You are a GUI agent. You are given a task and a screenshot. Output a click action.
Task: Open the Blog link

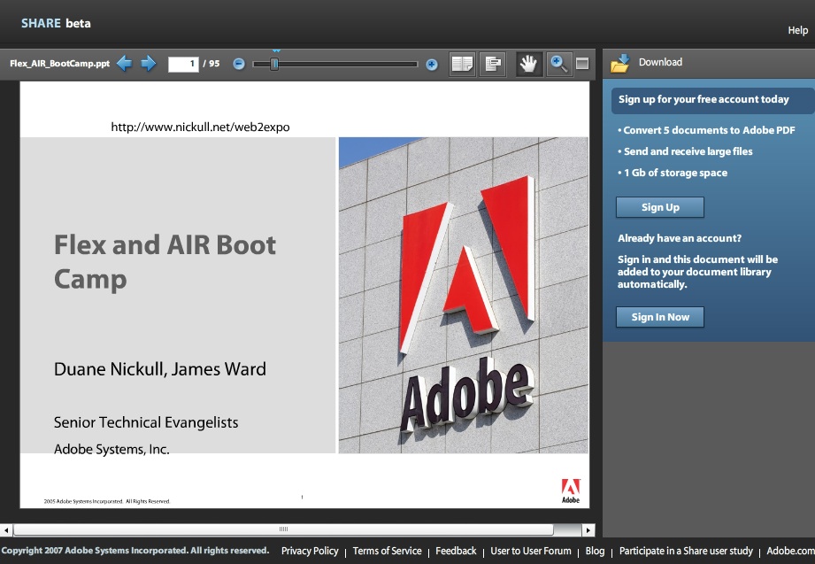pos(596,551)
